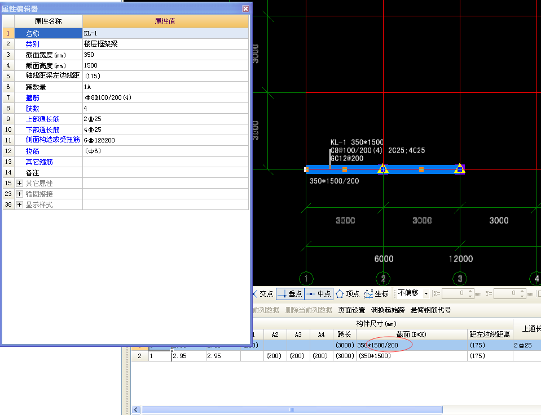Toggle the 中点 midpoint snap

click(319, 293)
